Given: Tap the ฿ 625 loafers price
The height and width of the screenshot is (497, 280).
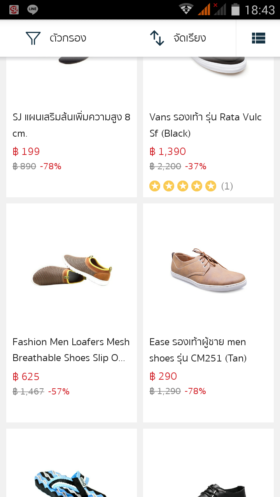Looking at the screenshot, I should click(x=26, y=377).
